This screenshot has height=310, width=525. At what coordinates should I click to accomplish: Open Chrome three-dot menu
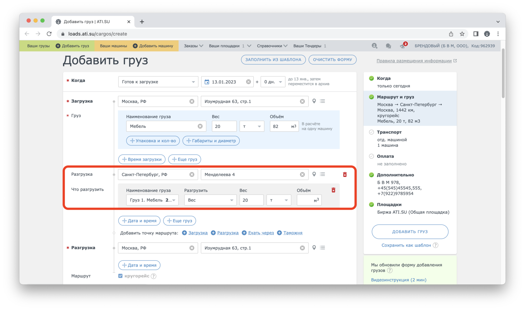(498, 34)
